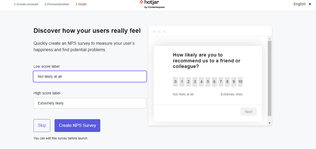Open the English language dropdown
Screen dimensions: 316x149
(x=302, y=4)
